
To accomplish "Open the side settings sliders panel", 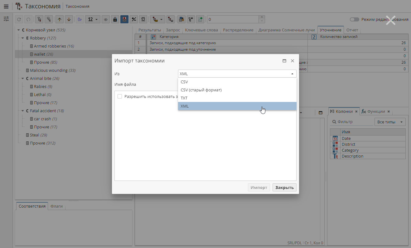I will pos(6,19).
